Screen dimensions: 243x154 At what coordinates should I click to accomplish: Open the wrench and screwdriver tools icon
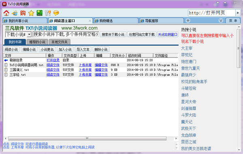pos(48,13)
